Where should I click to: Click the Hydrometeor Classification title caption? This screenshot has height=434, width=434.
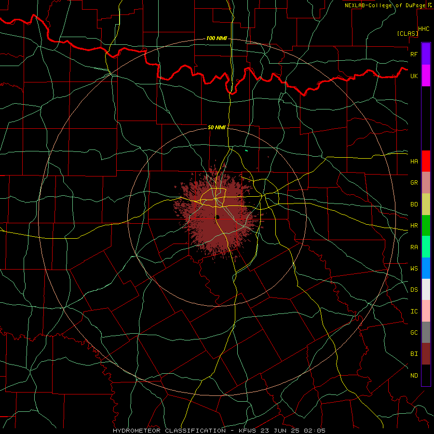(x=219, y=431)
